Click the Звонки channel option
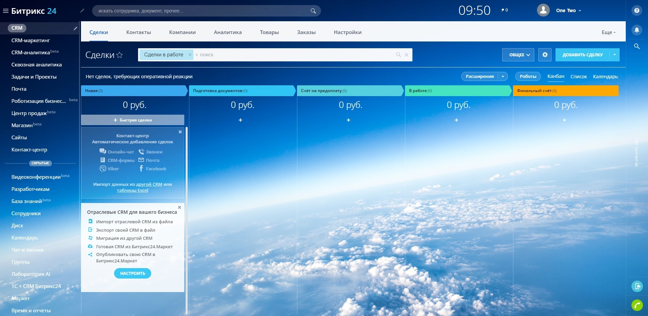Screen dimensions: 648x316 coord(151,152)
